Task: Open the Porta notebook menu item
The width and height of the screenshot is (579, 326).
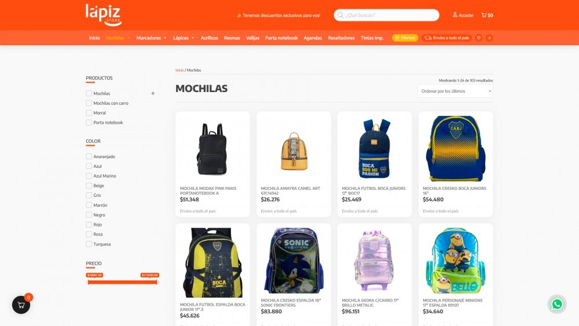Action: click(281, 38)
